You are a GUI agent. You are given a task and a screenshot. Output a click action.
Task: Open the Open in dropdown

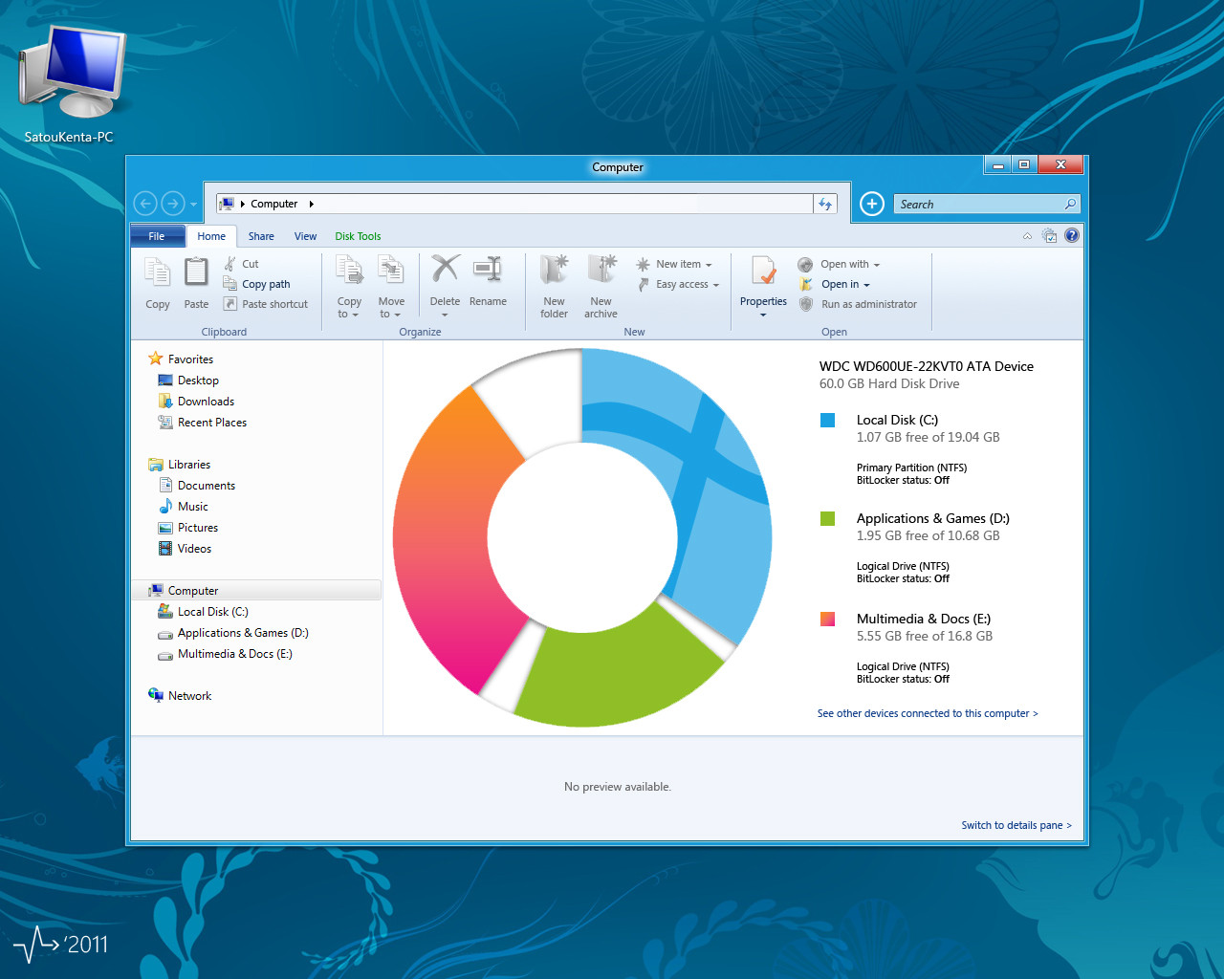(835, 284)
